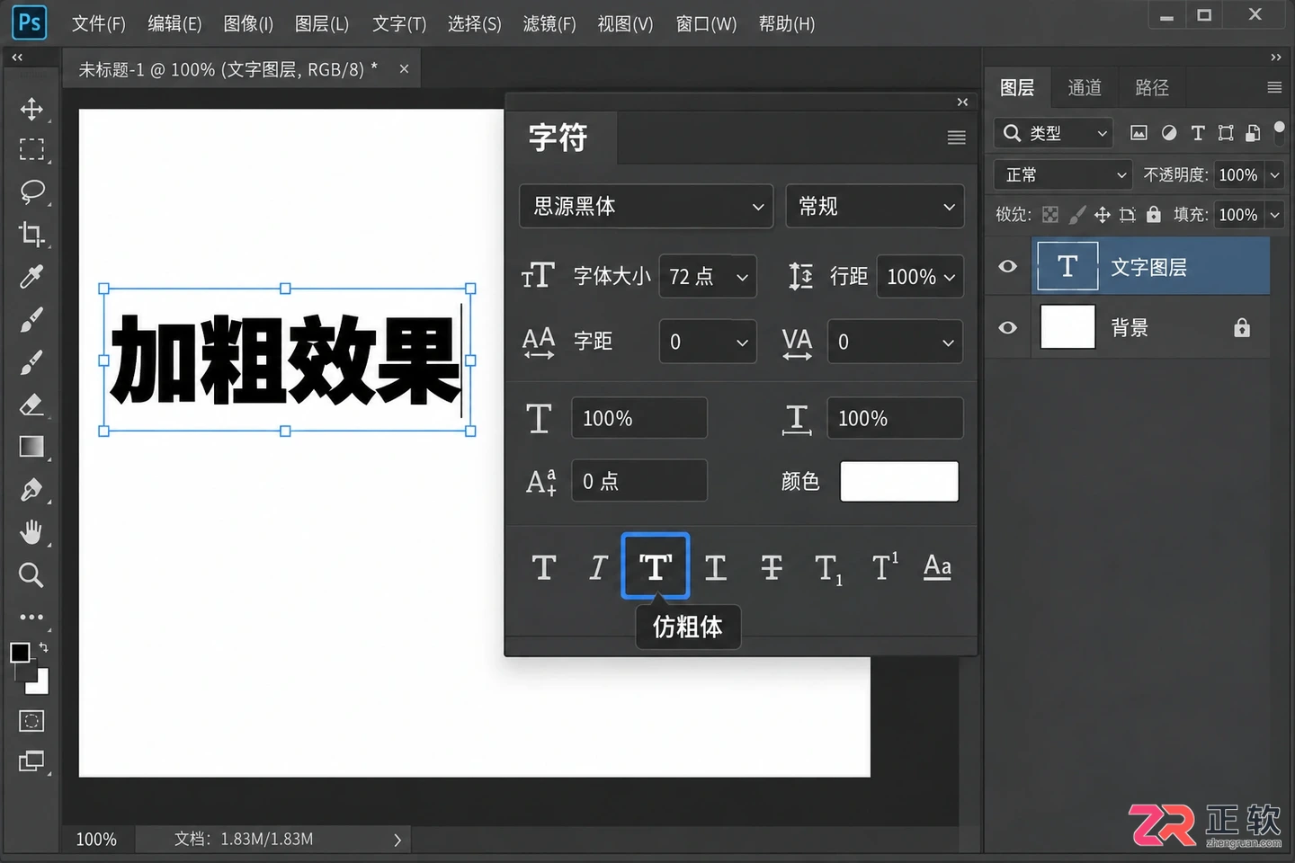Select the Gradient tool
The height and width of the screenshot is (863, 1295).
(31, 447)
